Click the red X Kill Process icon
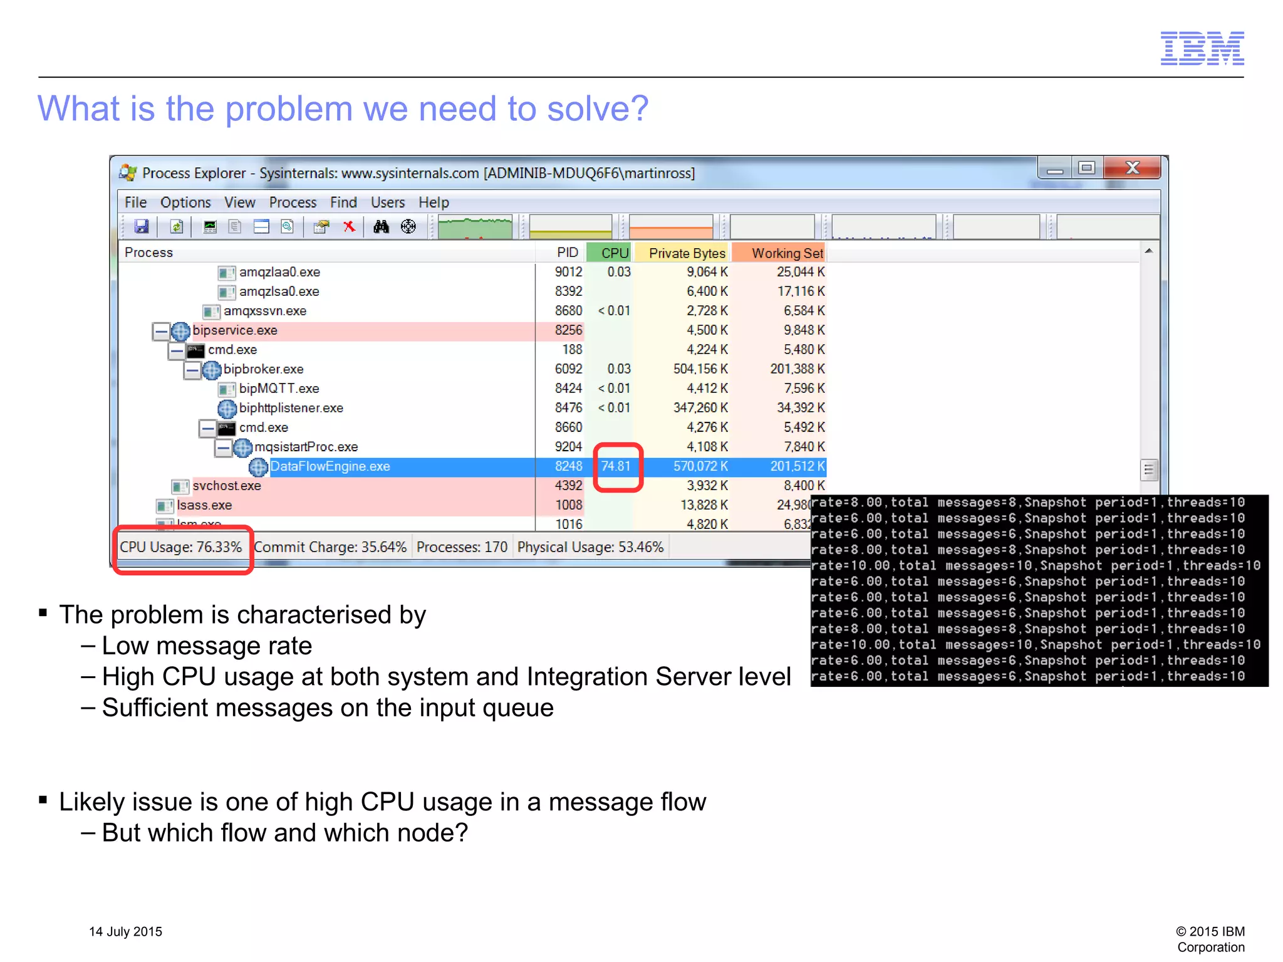 click(x=349, y=227)
